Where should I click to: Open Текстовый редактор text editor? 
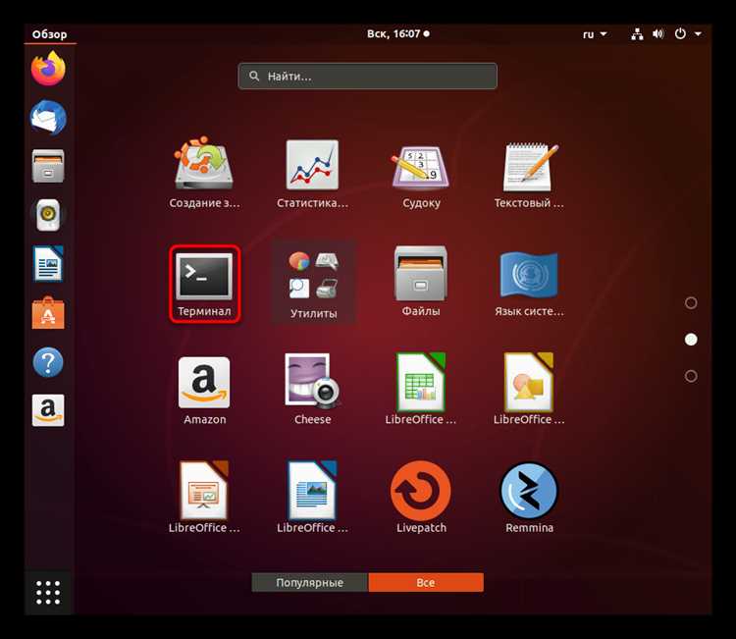pos(529,173)
